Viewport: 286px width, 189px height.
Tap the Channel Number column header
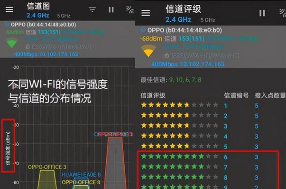click(236, 95)
